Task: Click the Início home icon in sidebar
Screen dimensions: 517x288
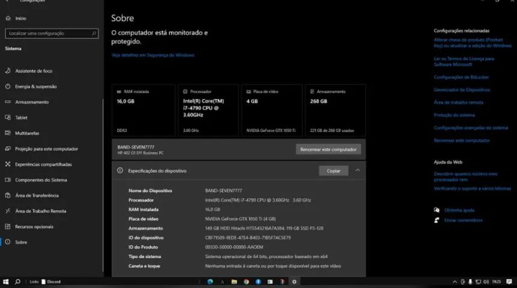Action: pyautogui.click(x=8, y=18)
